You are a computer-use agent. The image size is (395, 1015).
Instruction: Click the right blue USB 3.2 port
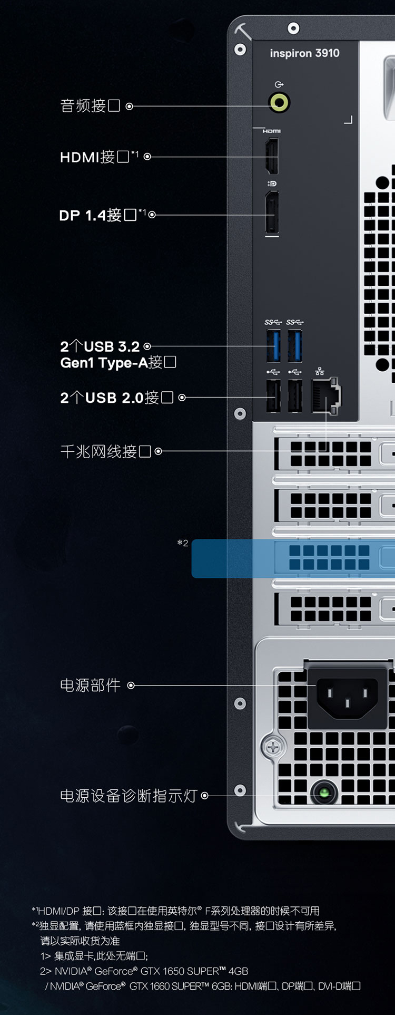295,345
